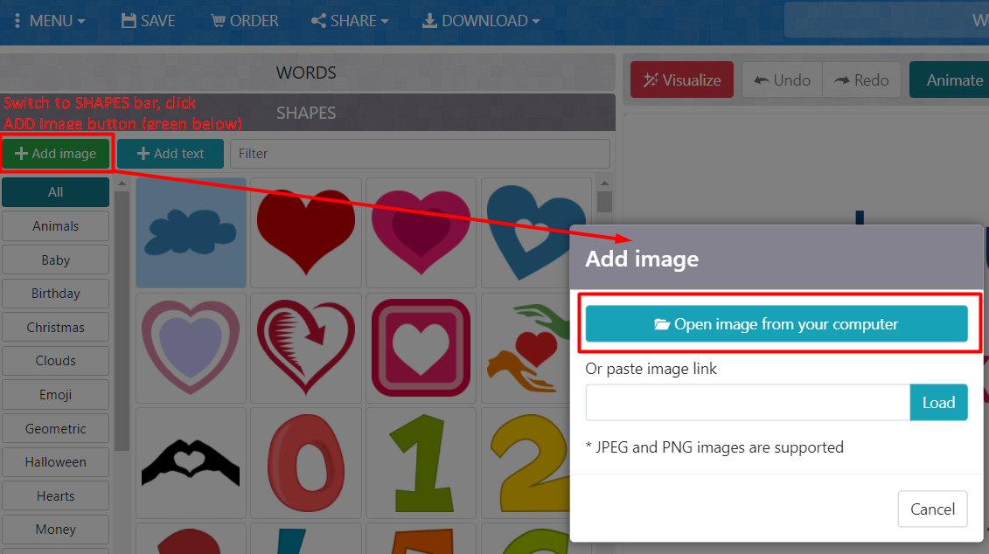Expand the SHARE dropdown
The height and width of the screenshot is (554, 989).
click(x=350, y=21)
